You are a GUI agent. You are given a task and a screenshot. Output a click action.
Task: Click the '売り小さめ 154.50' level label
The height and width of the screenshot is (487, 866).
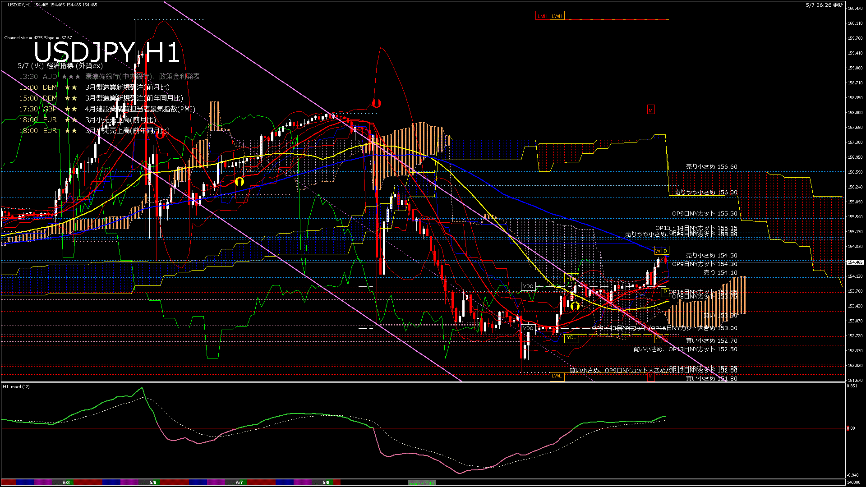point(711,256)
